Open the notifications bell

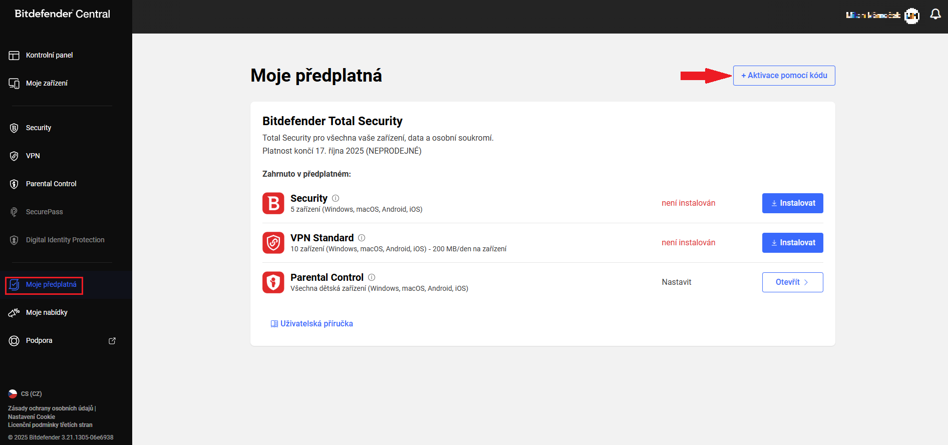(935, 15)
